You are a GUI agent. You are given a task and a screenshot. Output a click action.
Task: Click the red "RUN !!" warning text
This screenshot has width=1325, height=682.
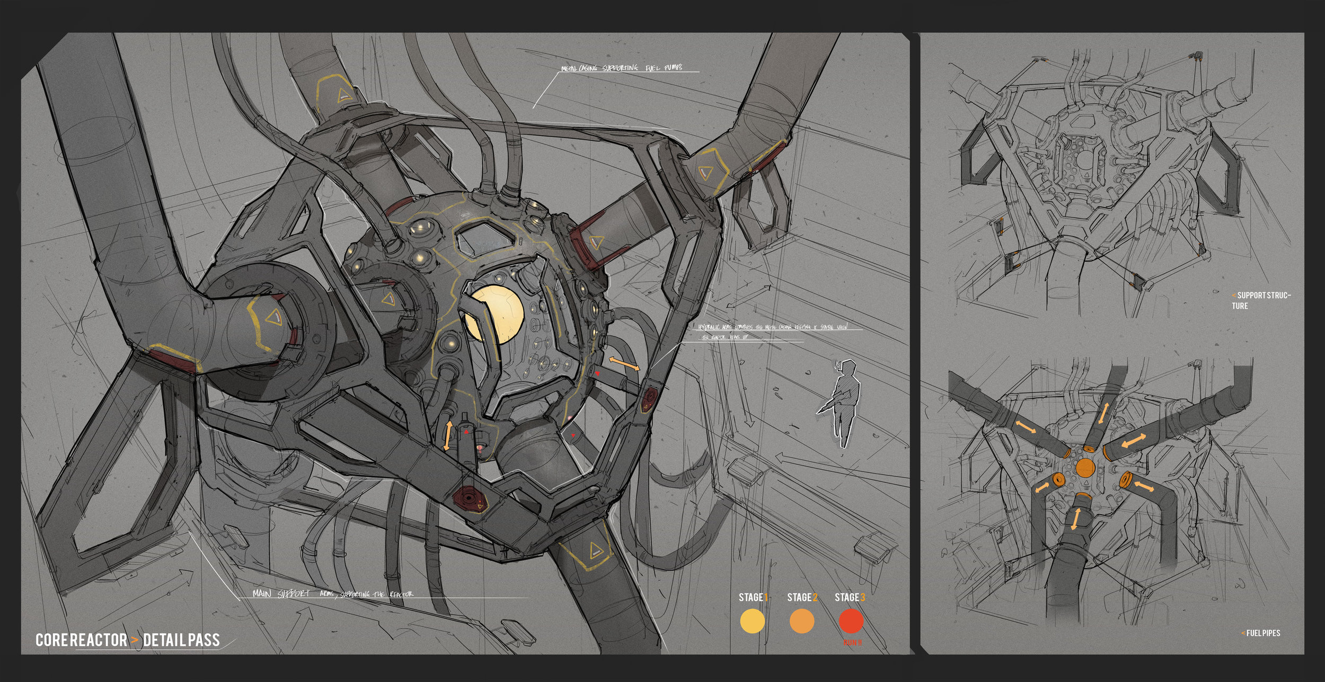[853, 642]
